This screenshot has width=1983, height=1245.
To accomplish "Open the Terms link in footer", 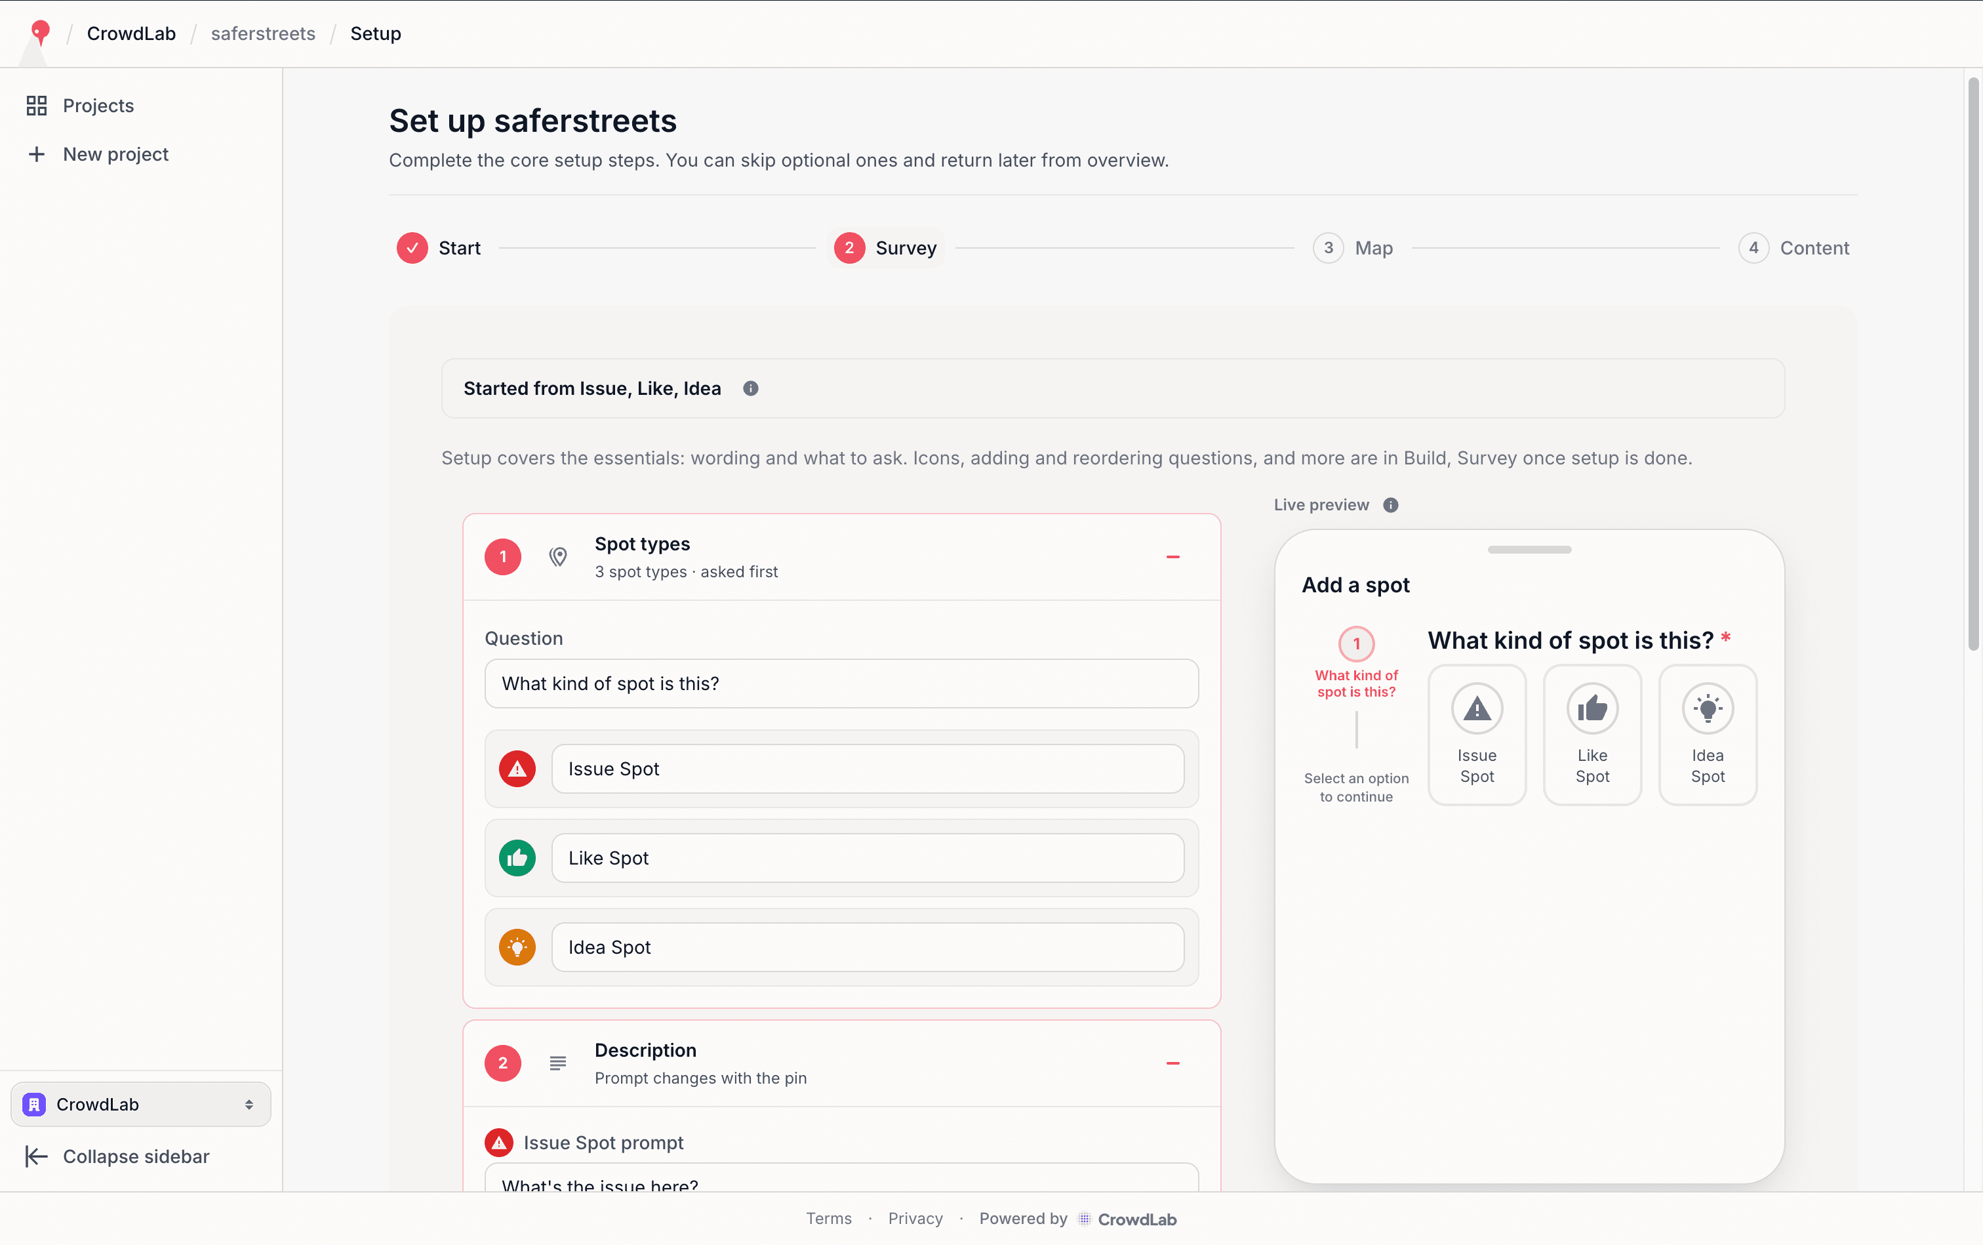I will pos(828,1219).
